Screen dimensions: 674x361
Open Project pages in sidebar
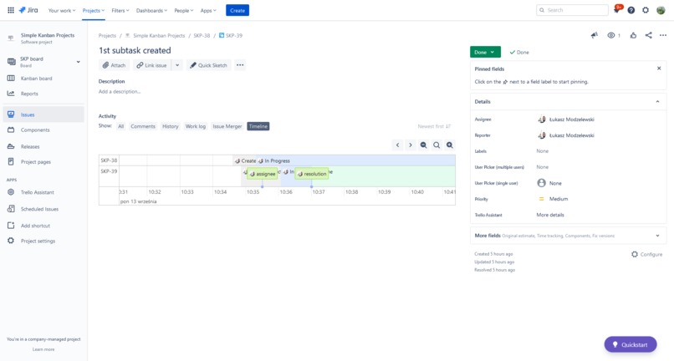[43, 162]
